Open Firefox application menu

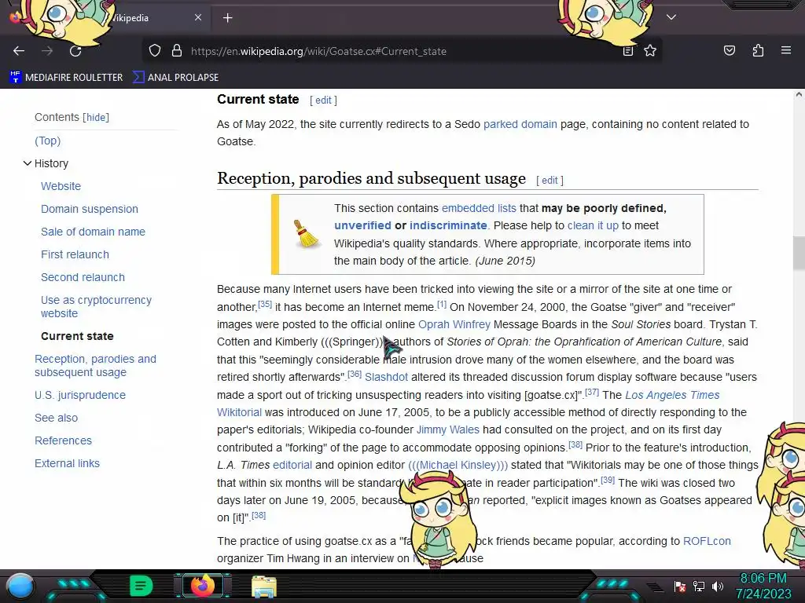(785, 50)
